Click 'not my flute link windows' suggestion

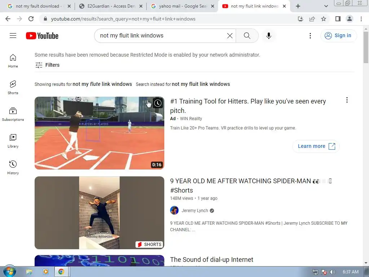(x=102, y=84)
